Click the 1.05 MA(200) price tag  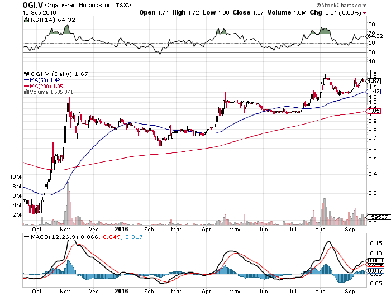pos(374,111)
